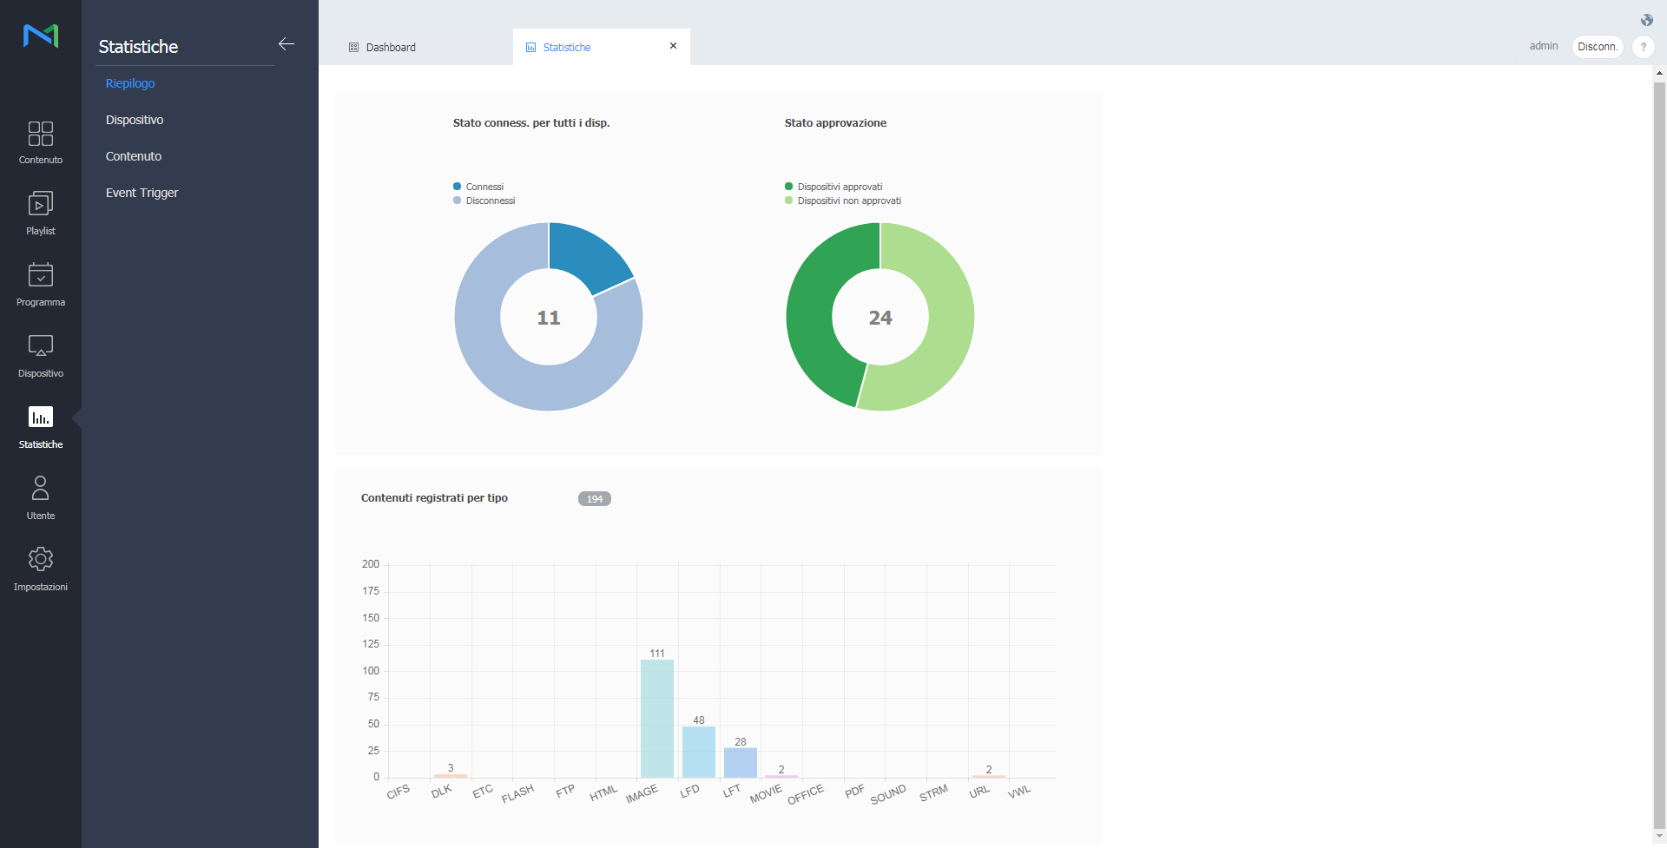This screenshot has width=1667, height=848.
Task: Click the MagicINFO logo icon
Action: tap(41, 36)
